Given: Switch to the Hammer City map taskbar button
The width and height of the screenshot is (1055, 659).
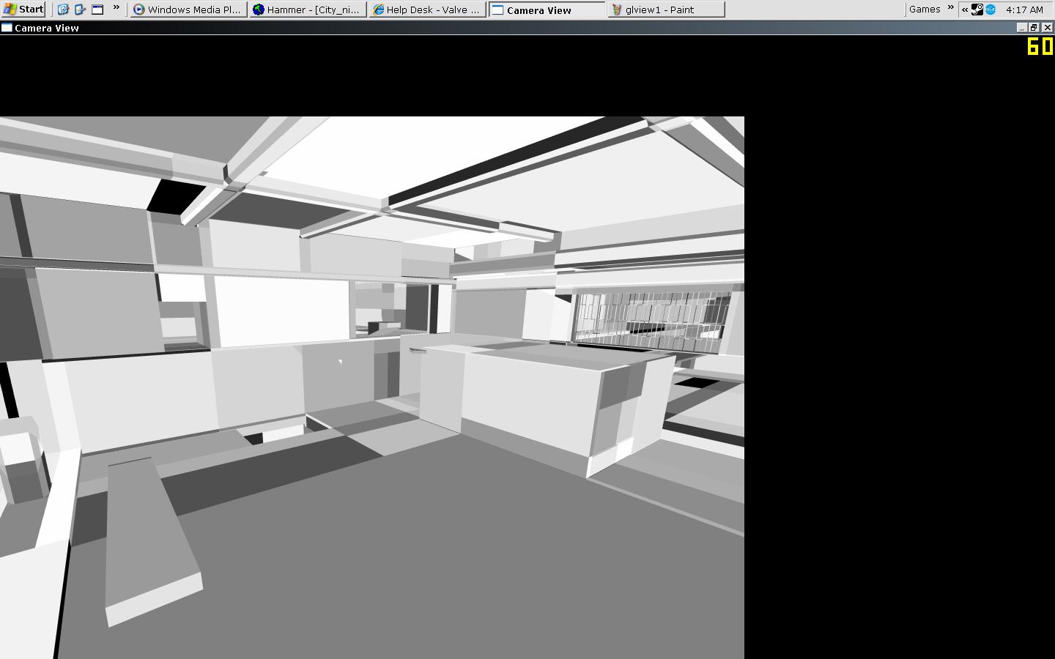Looking at the screenshot, I should [307, 10].
